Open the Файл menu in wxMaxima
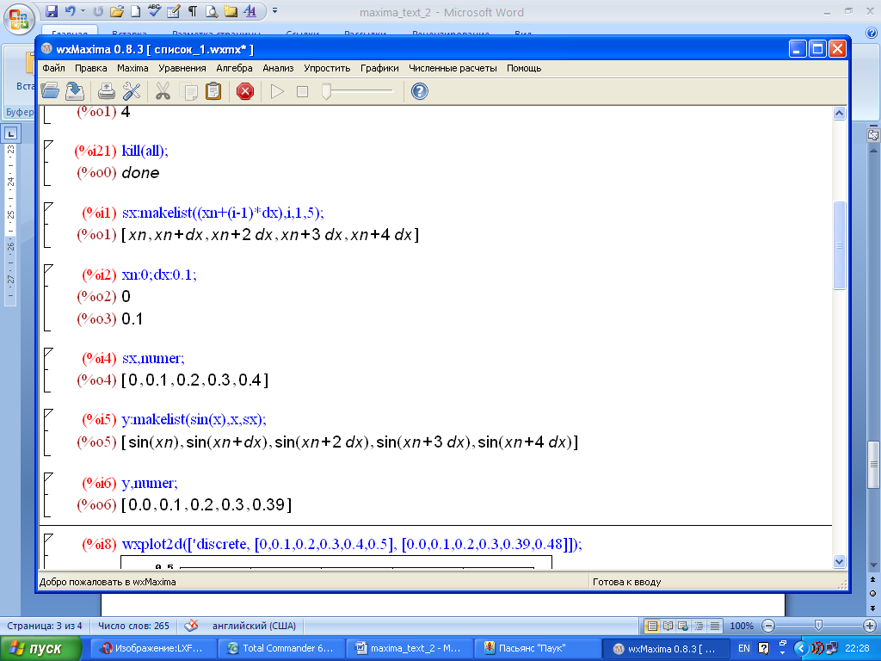 53,68
